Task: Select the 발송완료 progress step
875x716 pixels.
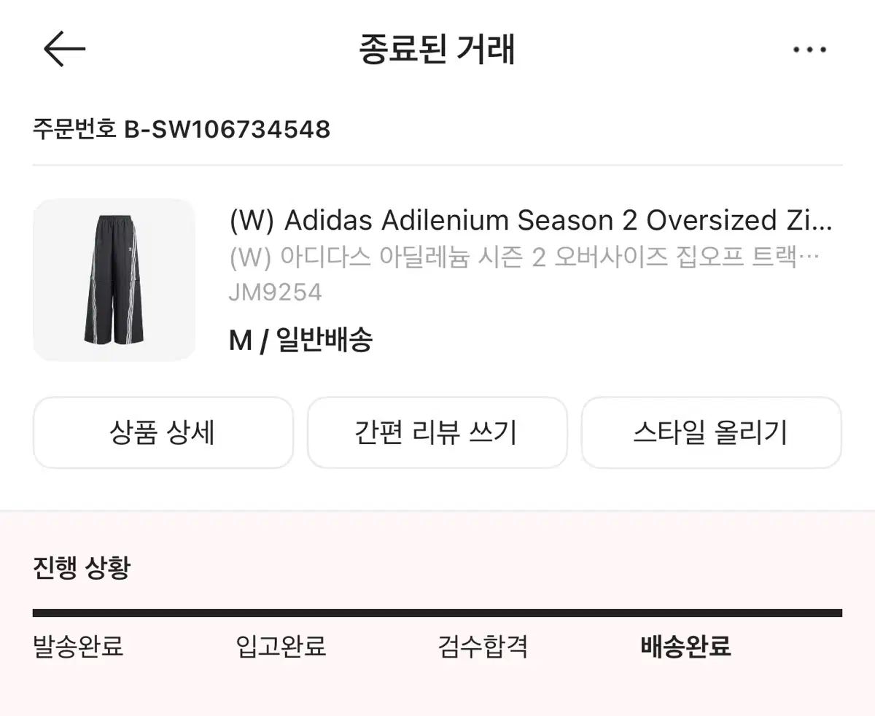Action: [78, 646]
